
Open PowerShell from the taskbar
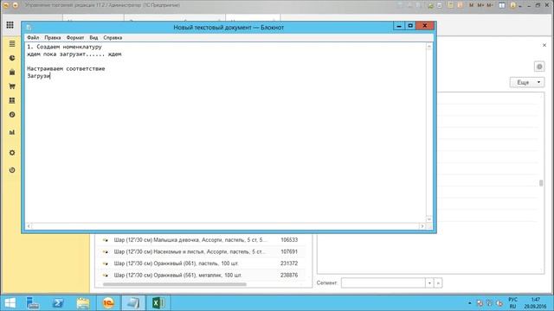[58, 303]
